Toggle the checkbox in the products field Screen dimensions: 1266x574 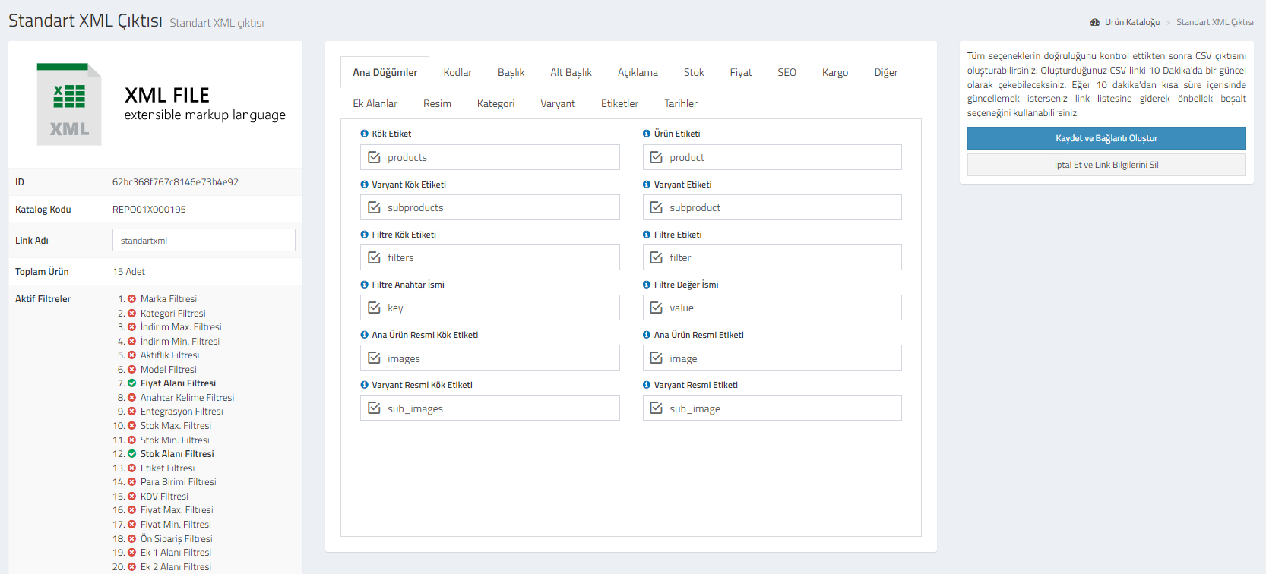tap(374, 157)
